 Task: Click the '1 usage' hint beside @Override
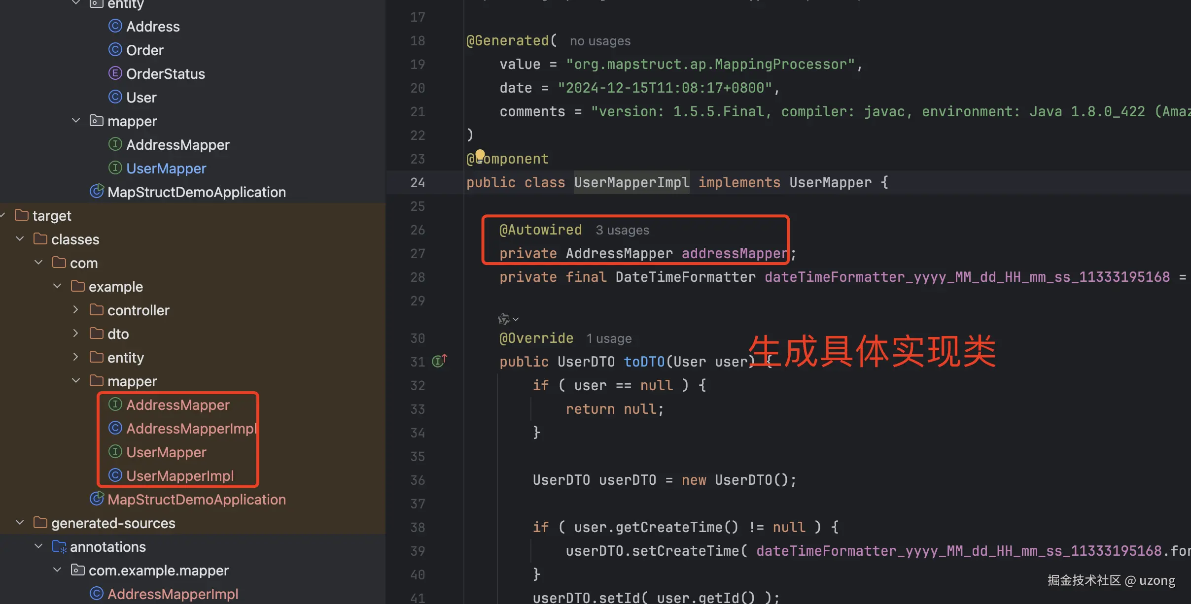pos(609,338)
